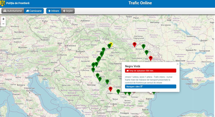Switch vehicle type to Autoturisme
Viewport: 215px width, 117px height.
(12, 11)
